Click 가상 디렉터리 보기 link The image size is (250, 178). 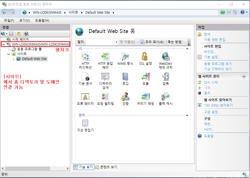[218, 69]
